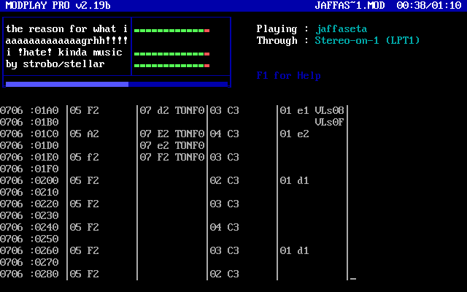This screenshot has width=467, height=292.
Task: Click the 'by strobo/stellar' message line
Action: click(55, 64)
